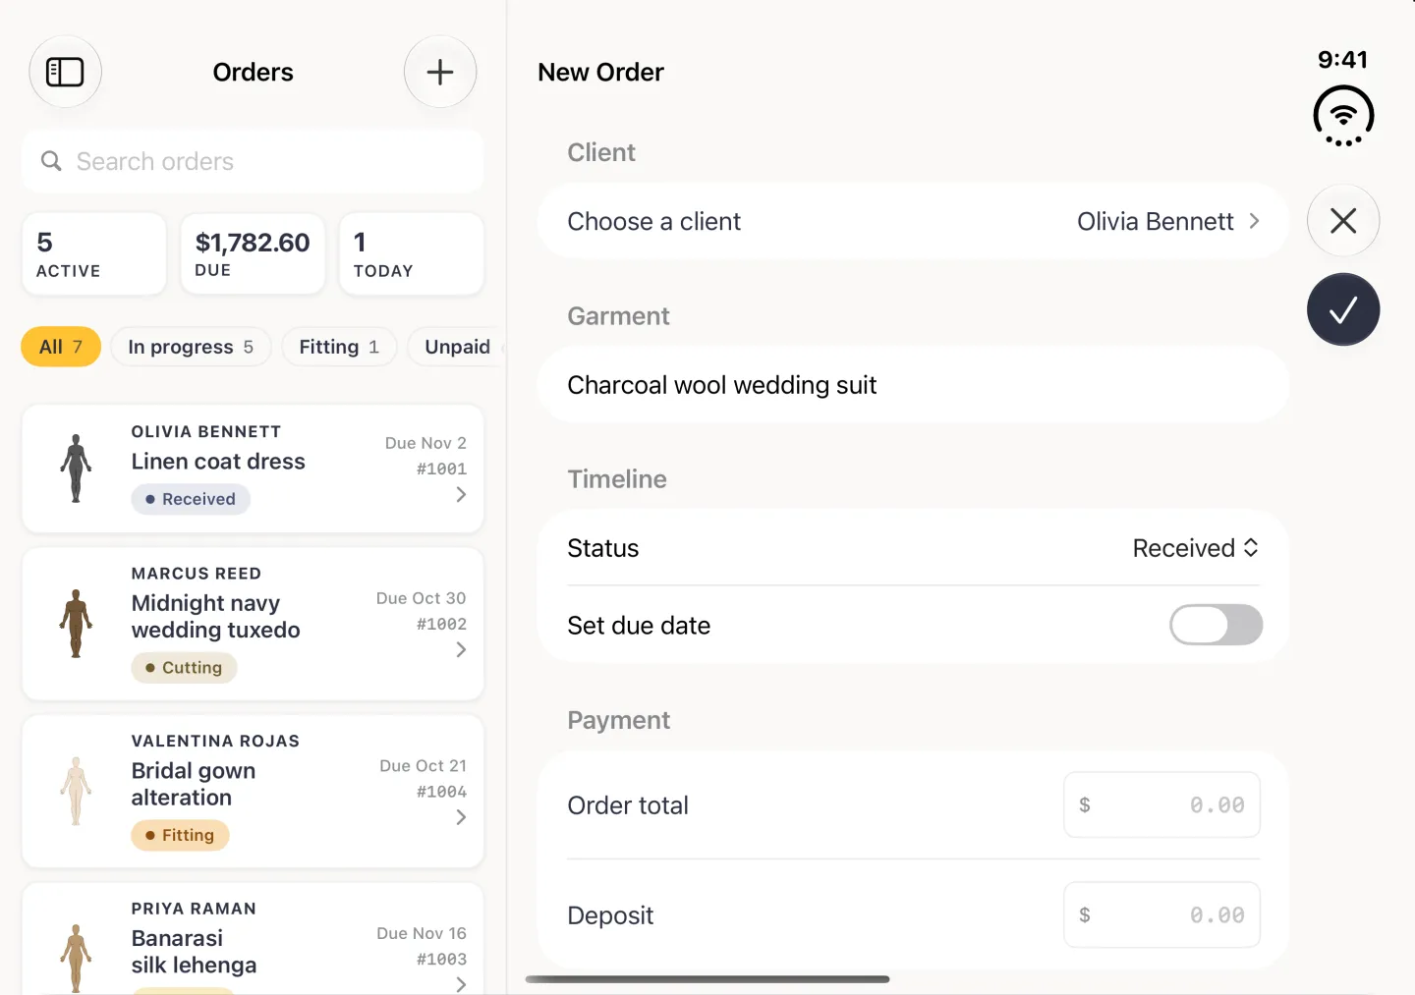Expand order #1004 chevron

[x=461, y=817]
